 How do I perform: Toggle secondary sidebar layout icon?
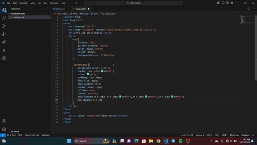tap(227, 3)
